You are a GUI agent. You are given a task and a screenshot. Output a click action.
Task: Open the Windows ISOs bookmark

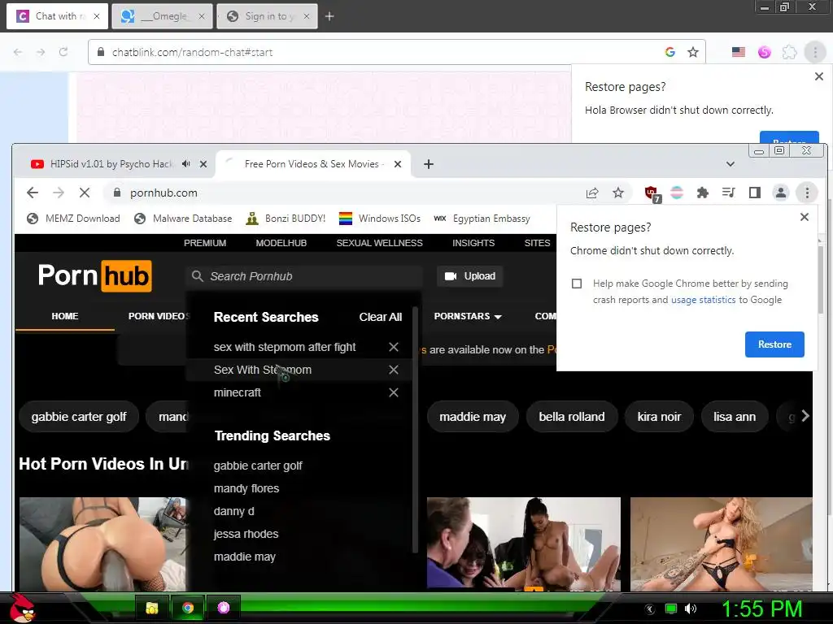point(379,219)
